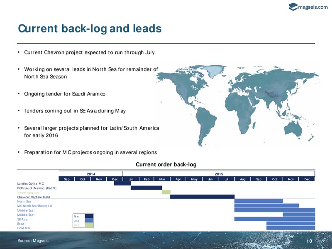This screenshot has height=249, width=332.
Task: Click the 'Brazil' row label
Action: 22,224
